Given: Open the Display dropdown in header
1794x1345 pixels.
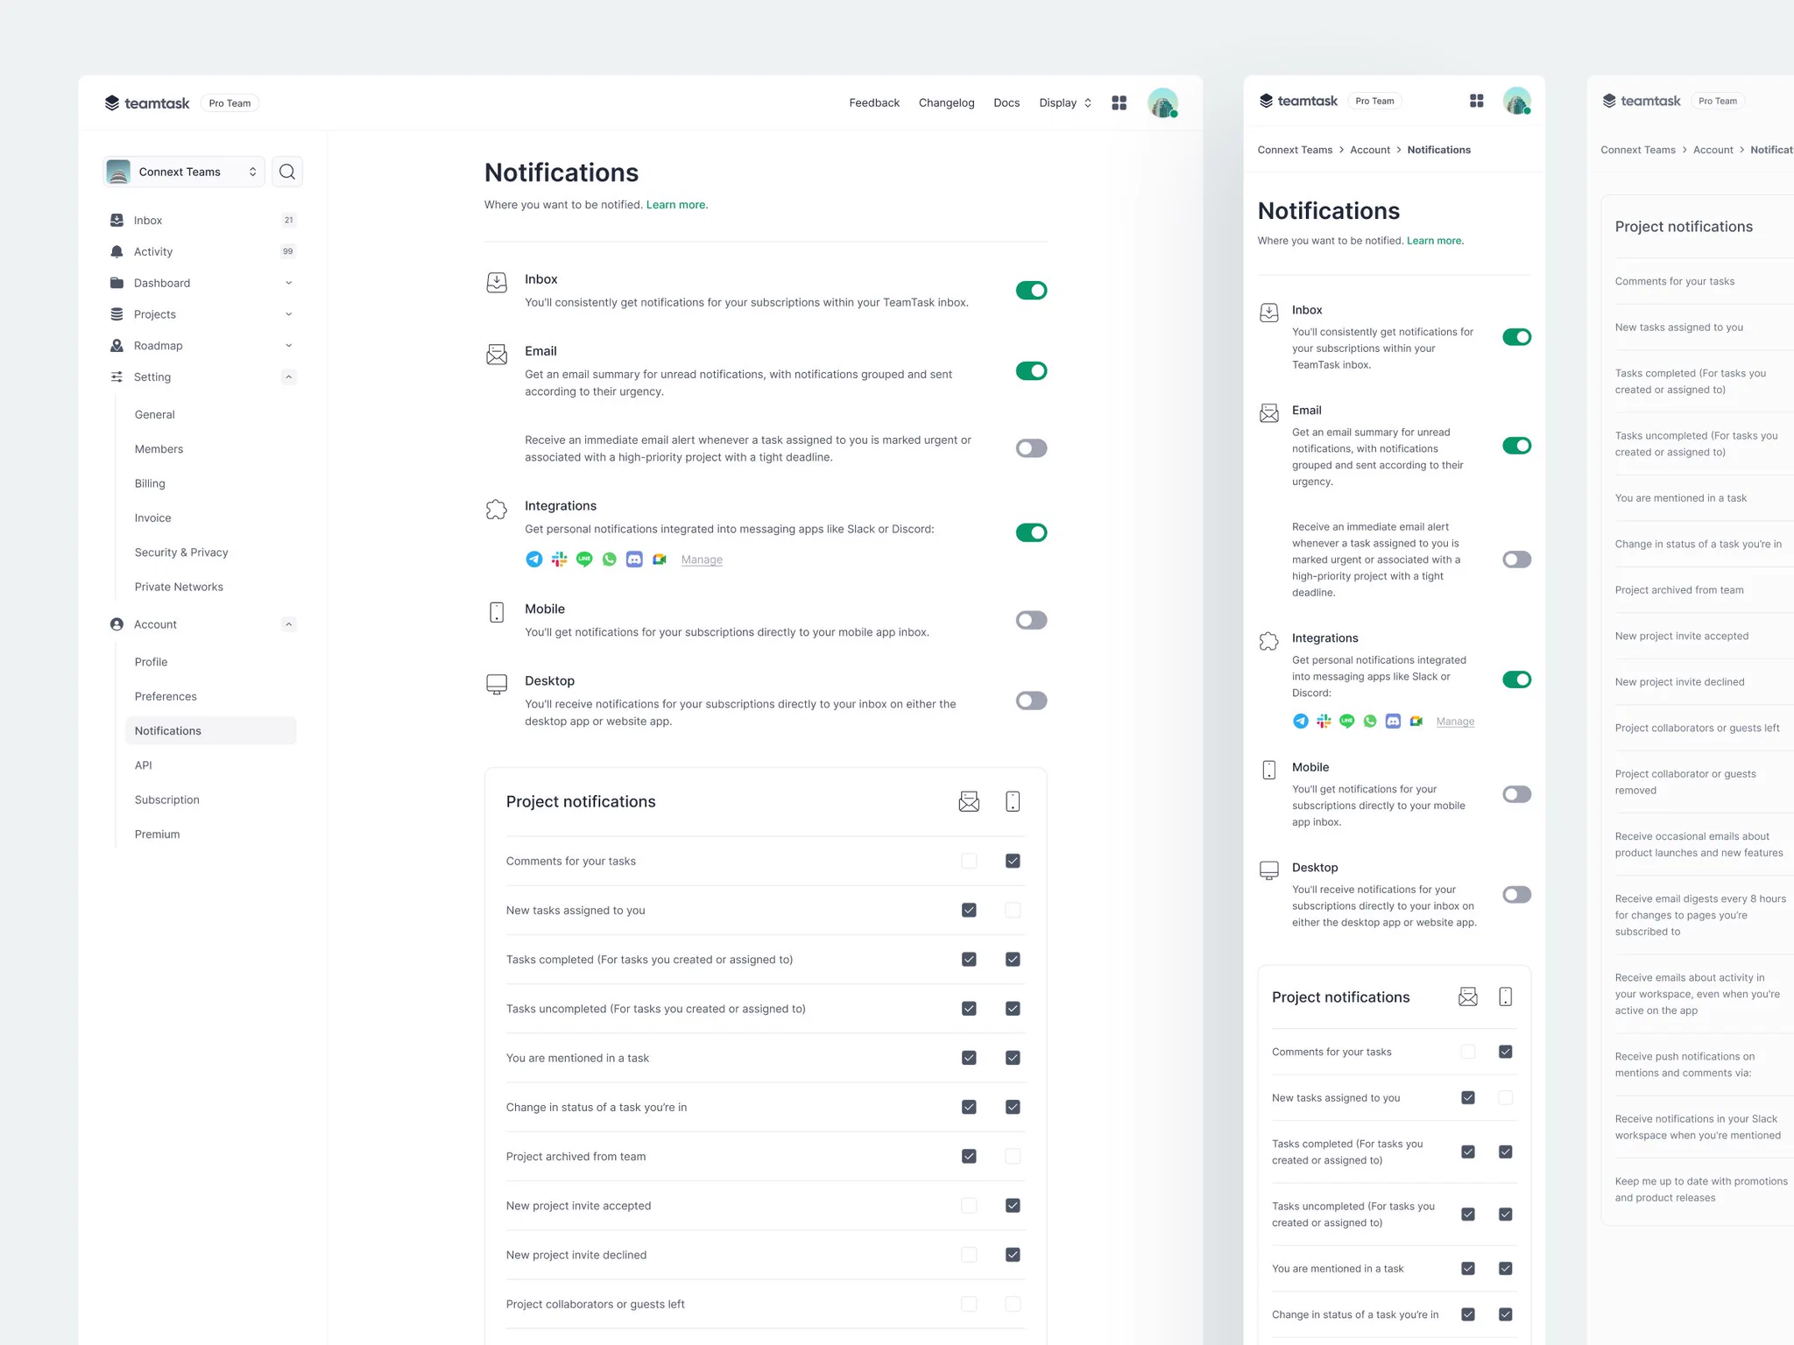Looking at the screenshot, I should [x=1065, y=102].
